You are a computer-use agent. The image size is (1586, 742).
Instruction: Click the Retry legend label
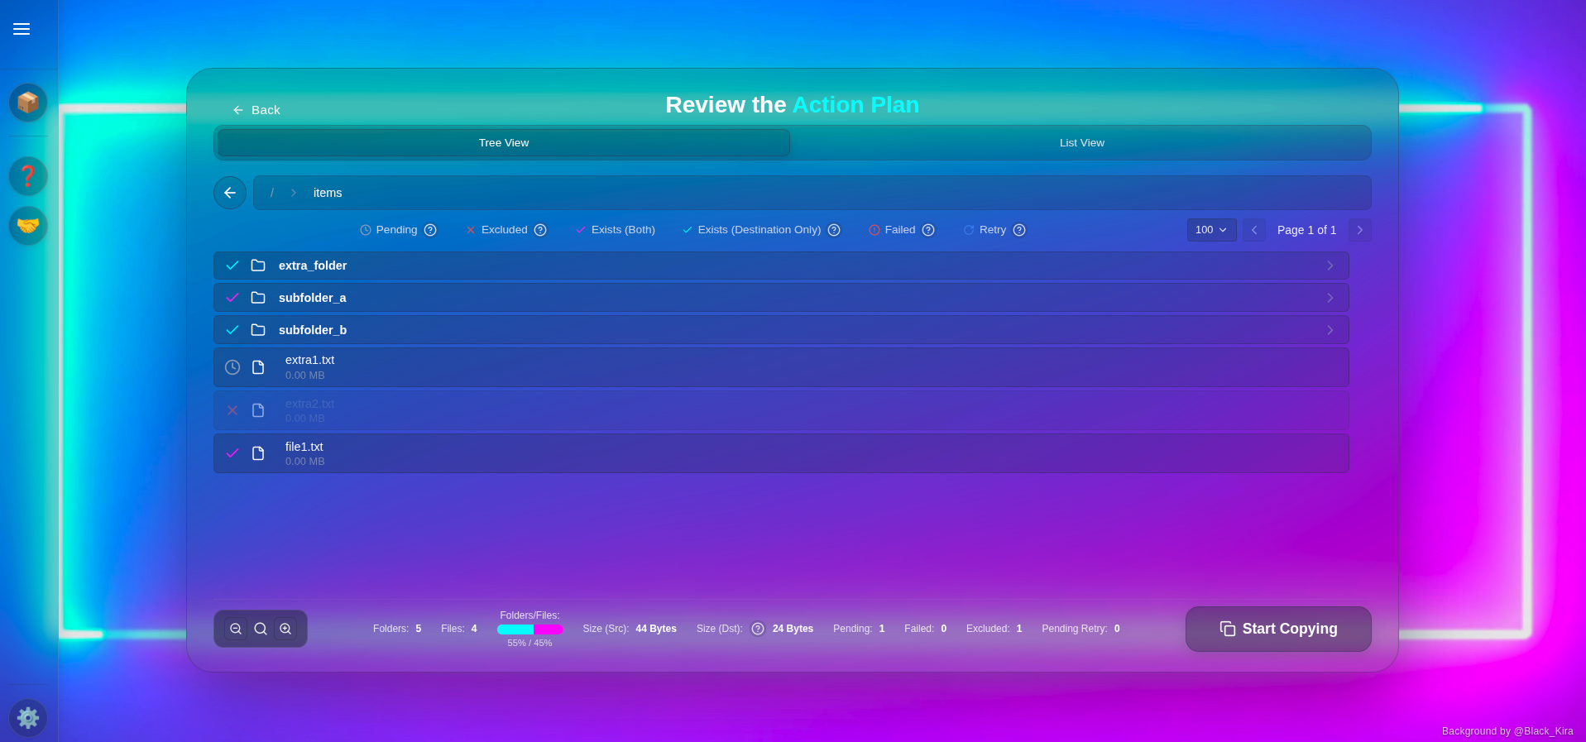click(993, 230)
